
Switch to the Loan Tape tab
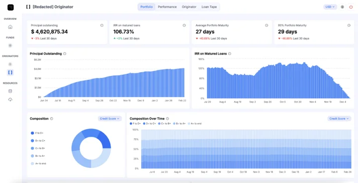209,7
